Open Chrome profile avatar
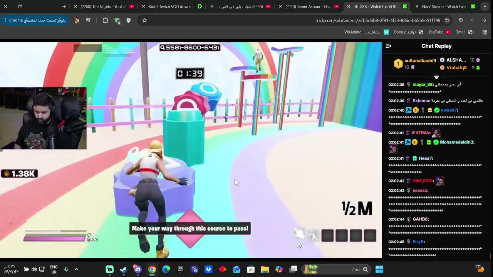The width and height of the screenshot is (493, 277). coord(77,20)
